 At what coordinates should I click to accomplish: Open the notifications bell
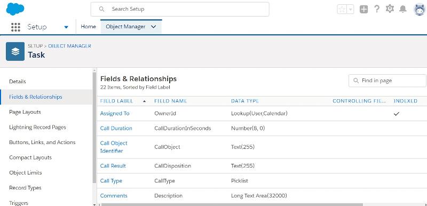[x=403, y=9]
